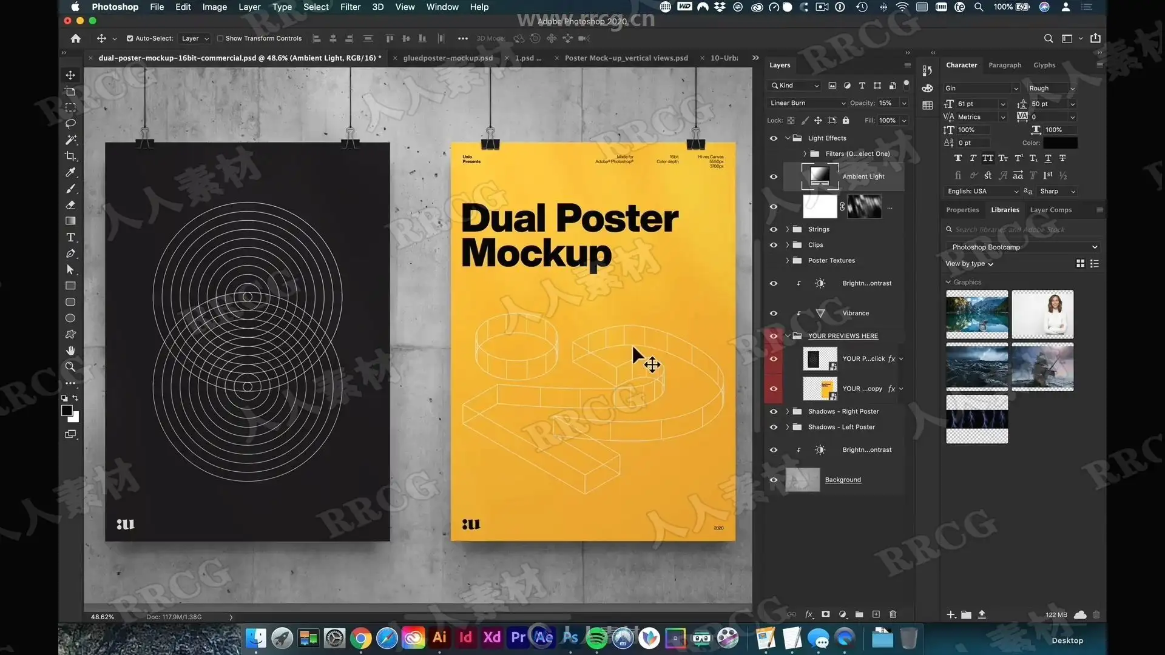Add a layer mask icon

pyautogui.click(x=826, y=614)
